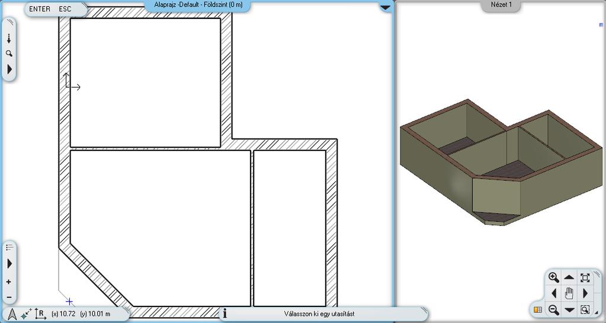Click the zoom extents icon in the 3D view
Screen dimensions: 606x323
[x=585, y=277]
